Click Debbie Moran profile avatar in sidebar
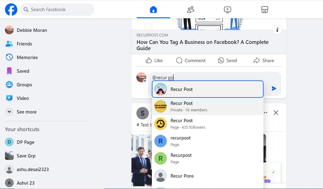This screenshot has width=323, height=189. tap(9, 30)
